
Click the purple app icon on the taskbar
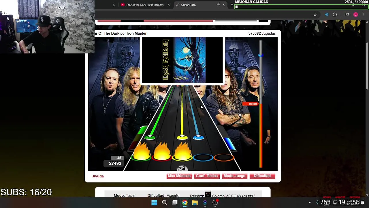205,203
